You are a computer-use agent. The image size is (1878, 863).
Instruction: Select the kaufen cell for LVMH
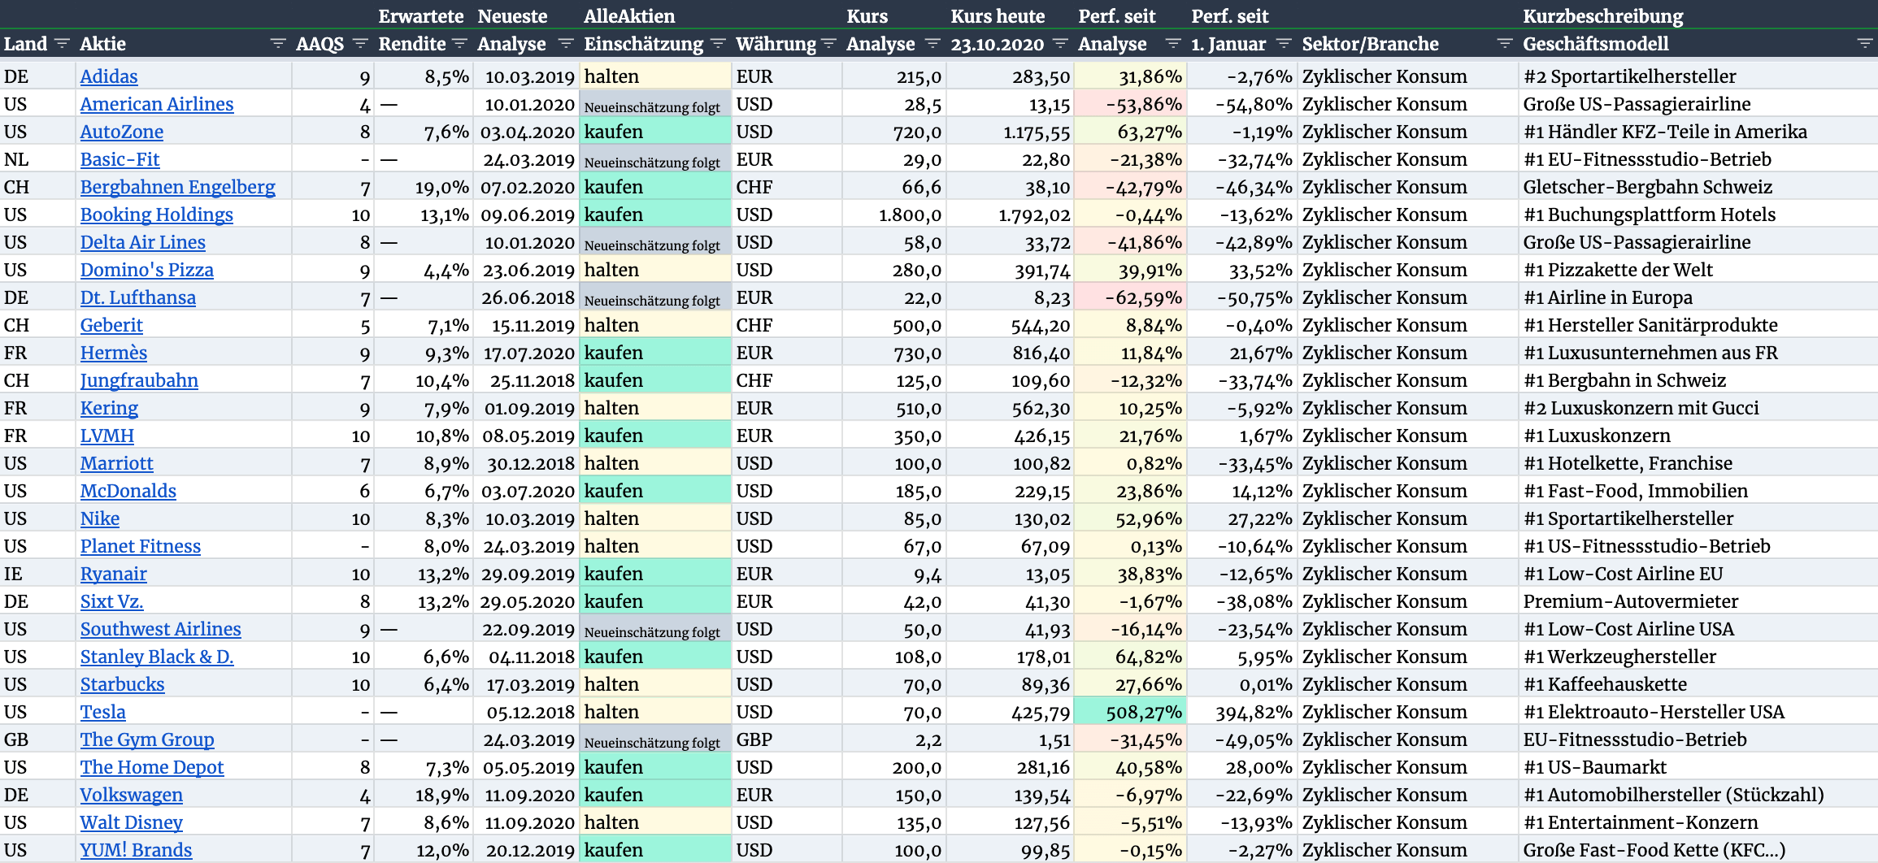pyautogui.click(x=655, y=436)
